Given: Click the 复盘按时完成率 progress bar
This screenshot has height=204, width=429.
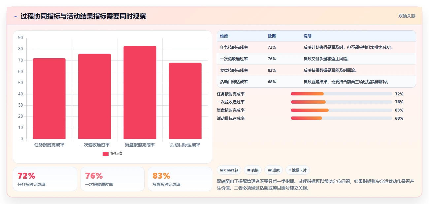Looking at the screenshot, I should [342, 110].
